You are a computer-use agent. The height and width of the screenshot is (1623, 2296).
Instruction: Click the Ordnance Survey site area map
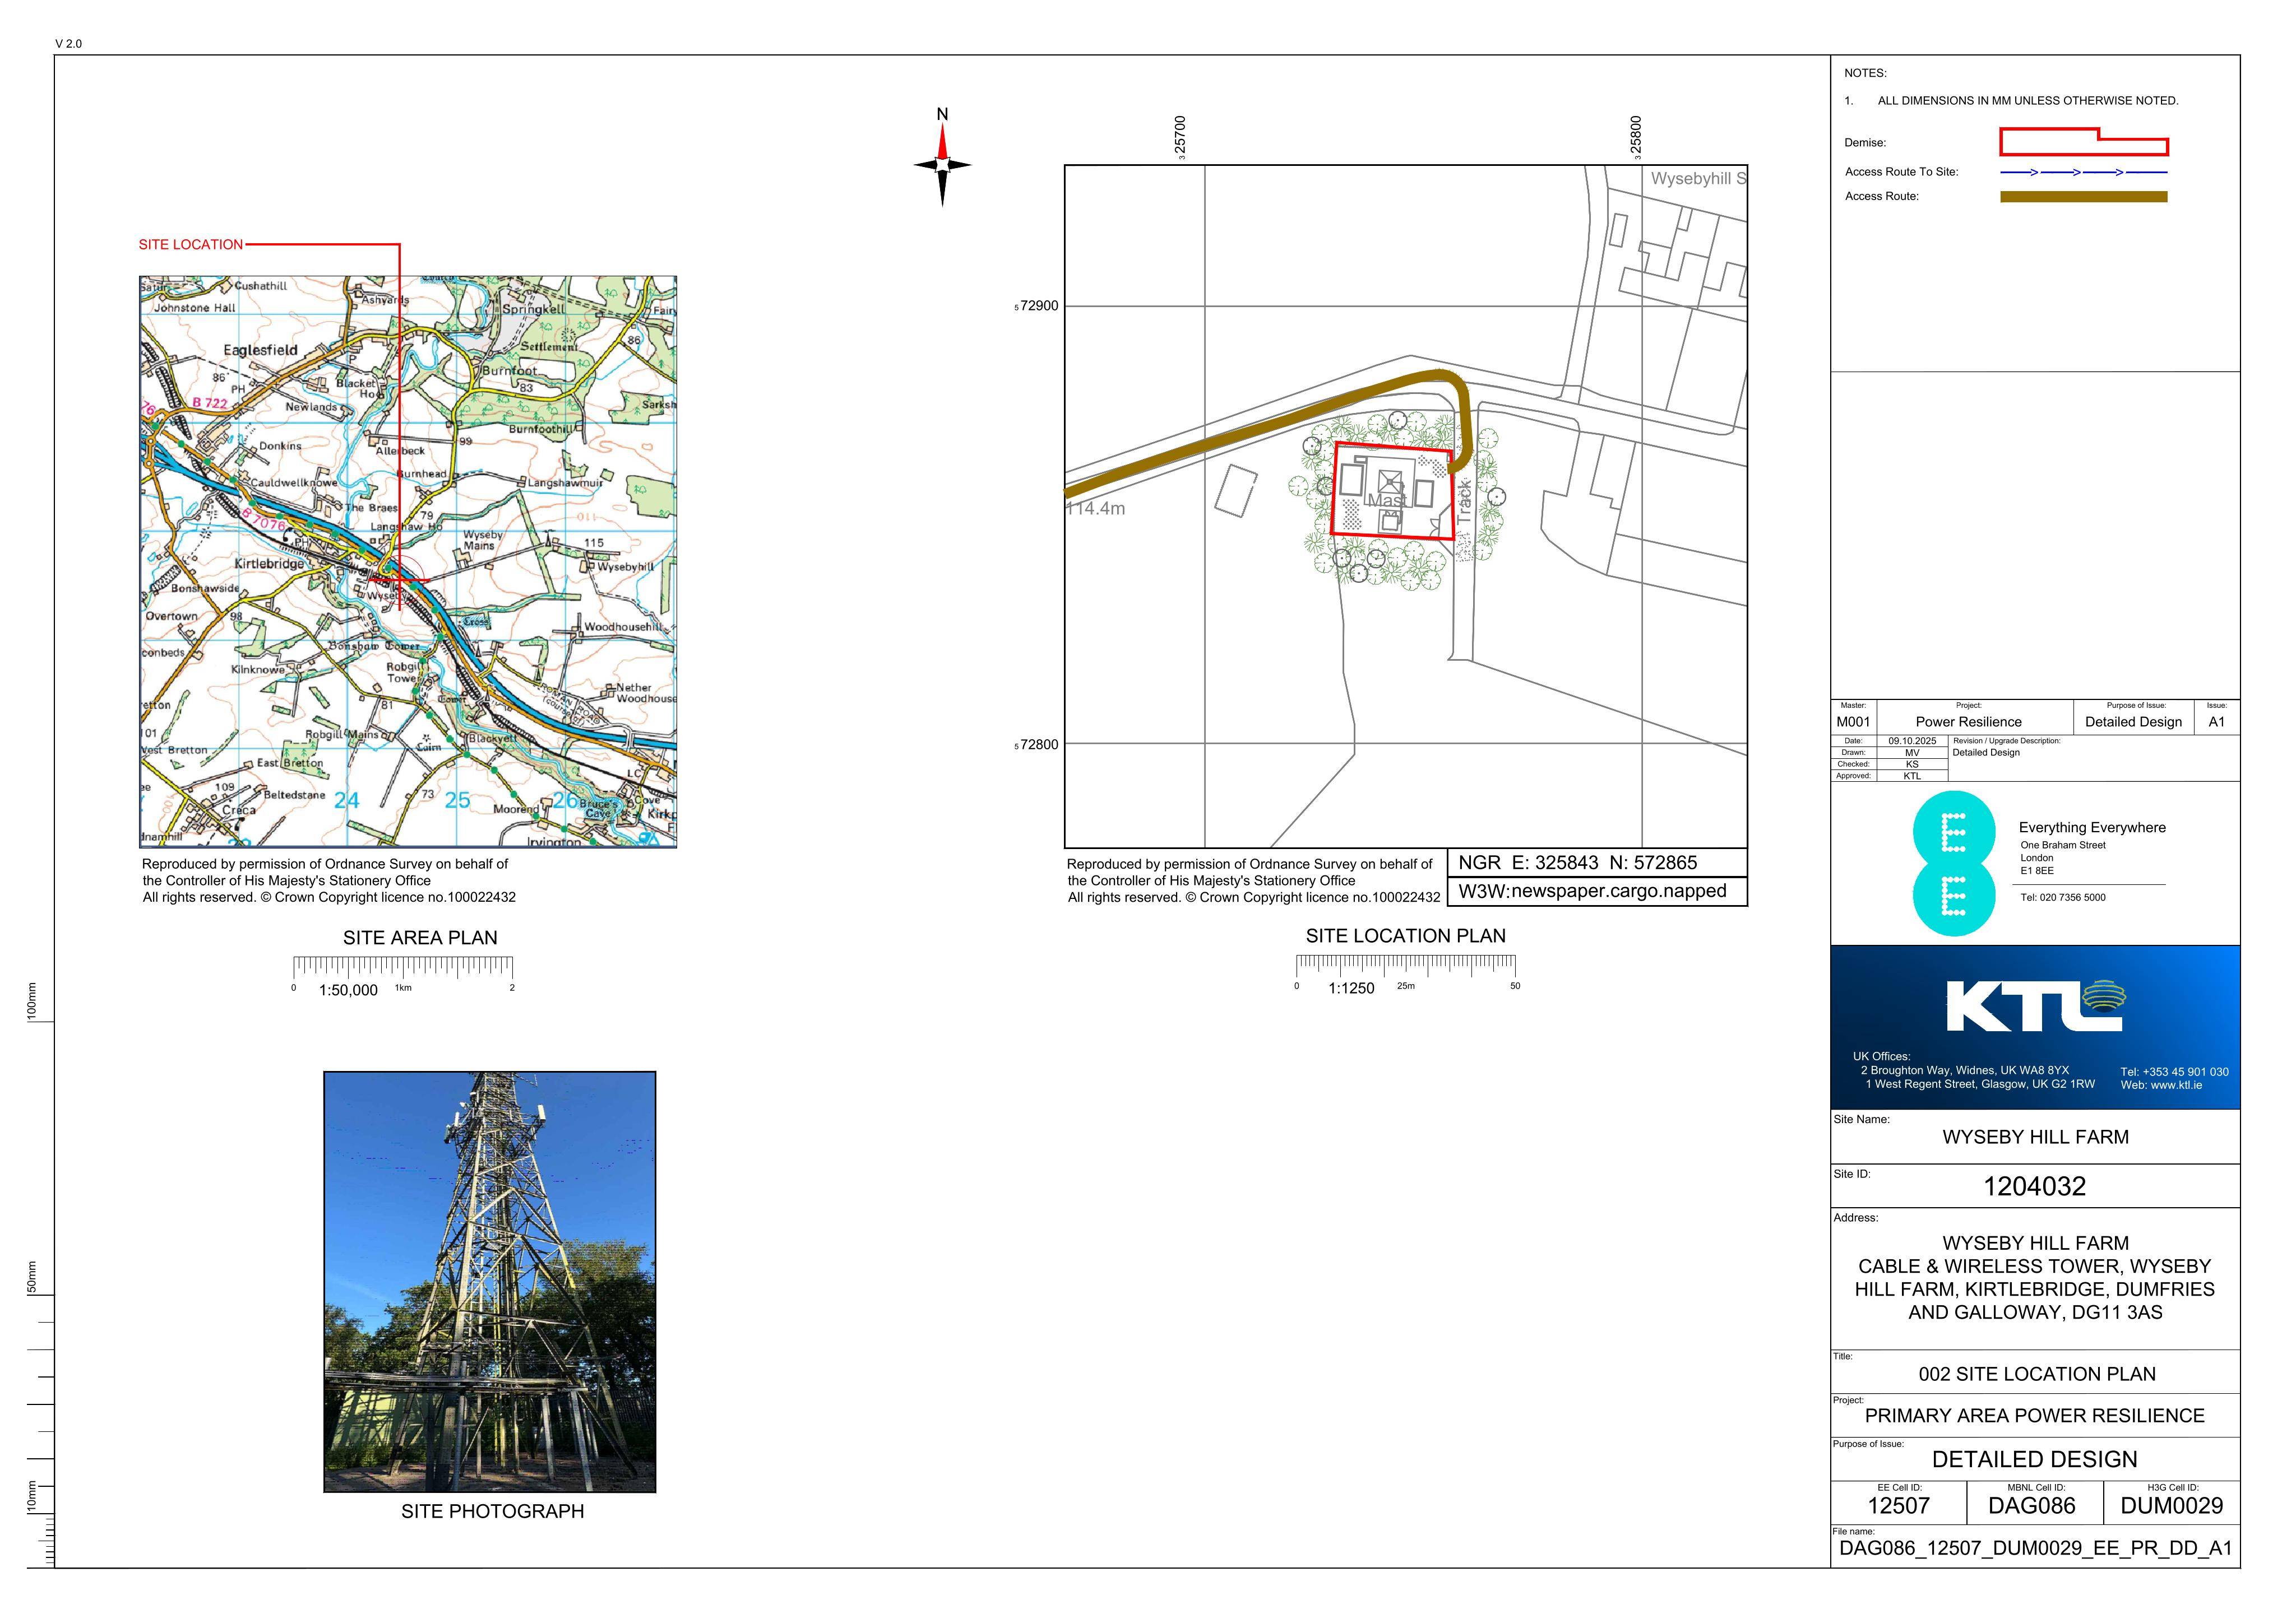click(x=408, y=562)
